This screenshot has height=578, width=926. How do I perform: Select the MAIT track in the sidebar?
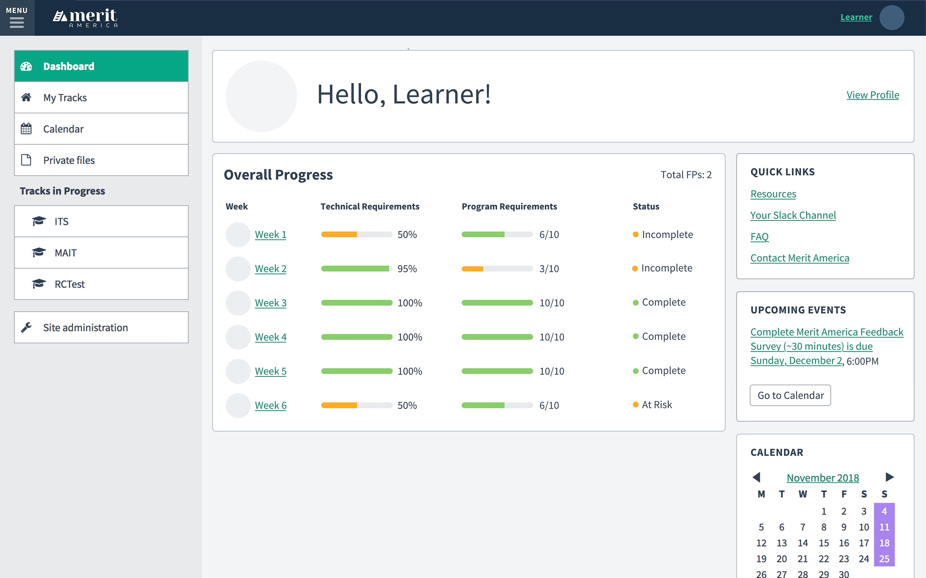pyautogui.click(x=65, y=252)
